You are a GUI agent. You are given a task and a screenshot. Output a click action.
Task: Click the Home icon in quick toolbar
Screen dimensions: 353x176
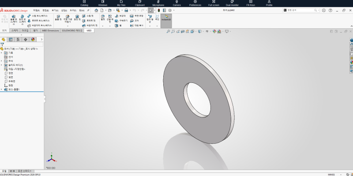[x=96, y=10]
